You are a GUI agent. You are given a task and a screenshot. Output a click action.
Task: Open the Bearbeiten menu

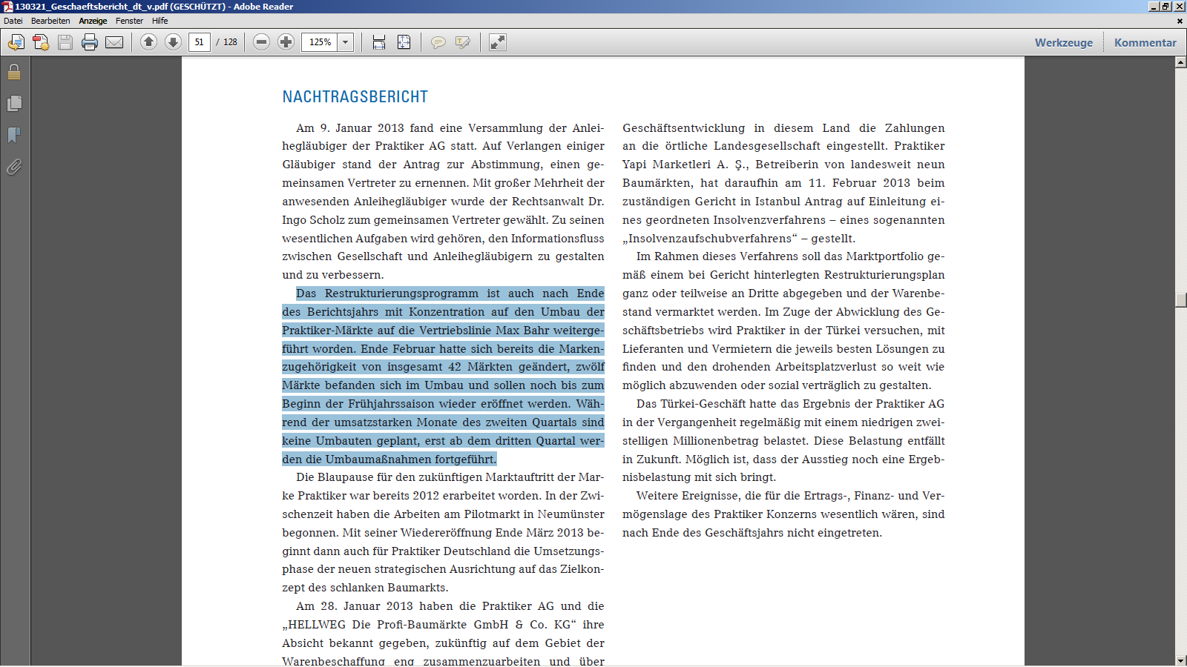(50, 21)
